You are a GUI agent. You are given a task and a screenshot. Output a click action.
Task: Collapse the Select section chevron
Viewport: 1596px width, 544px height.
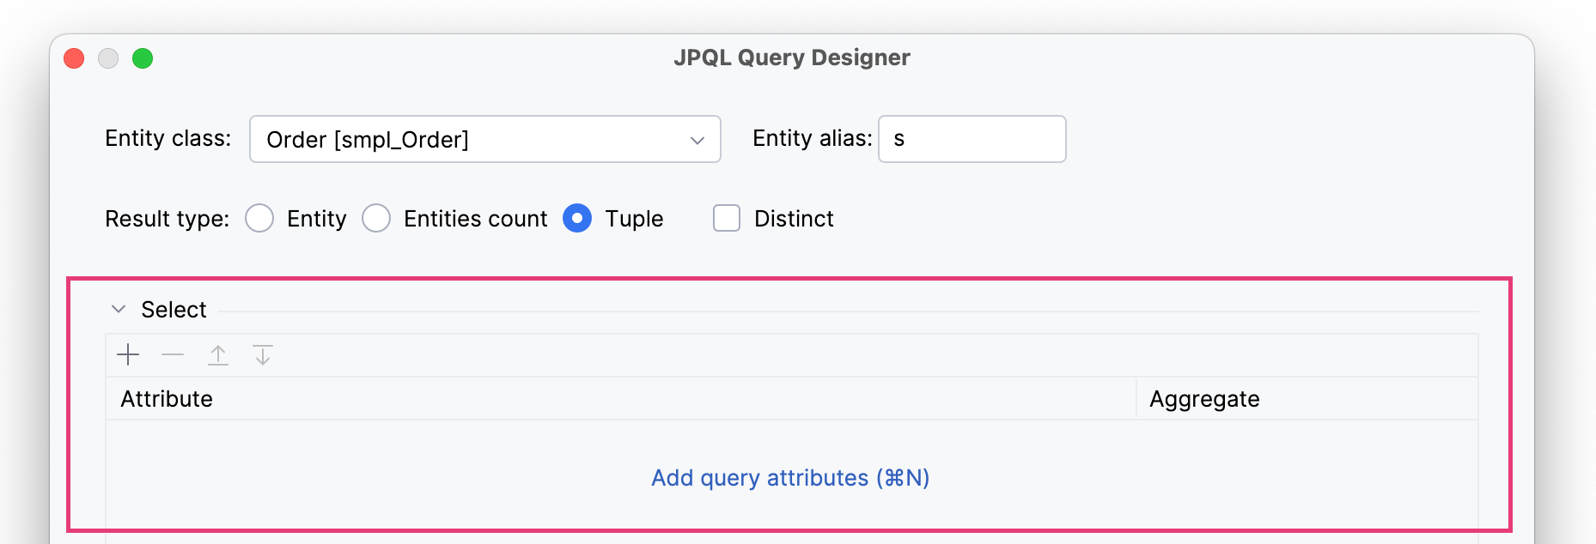(x=119, y=309)
